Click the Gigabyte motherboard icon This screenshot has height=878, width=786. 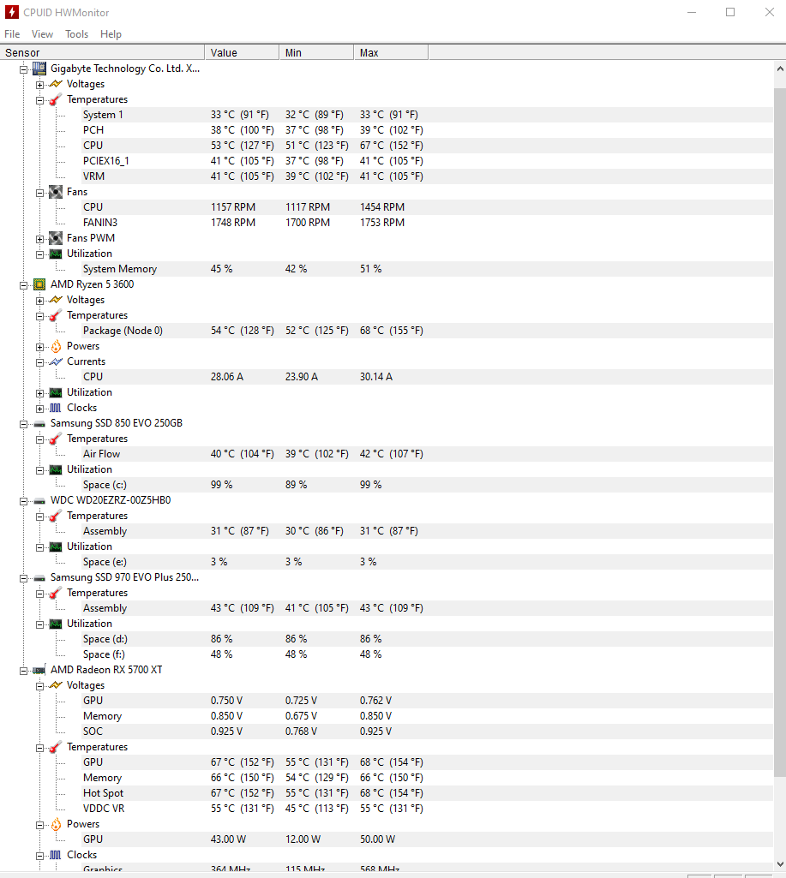click(x=39, y=69)
